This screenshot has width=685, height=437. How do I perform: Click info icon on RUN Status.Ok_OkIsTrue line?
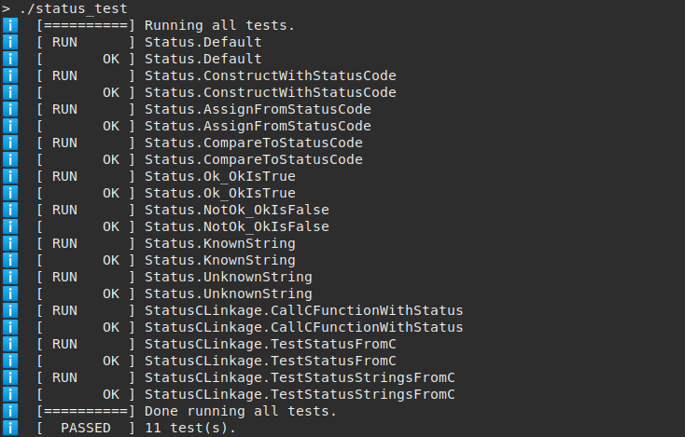pos(11,176)
